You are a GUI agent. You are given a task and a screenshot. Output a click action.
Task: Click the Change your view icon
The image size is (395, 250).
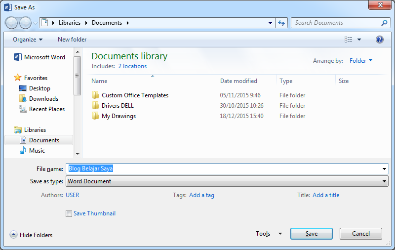pos(349,40)
